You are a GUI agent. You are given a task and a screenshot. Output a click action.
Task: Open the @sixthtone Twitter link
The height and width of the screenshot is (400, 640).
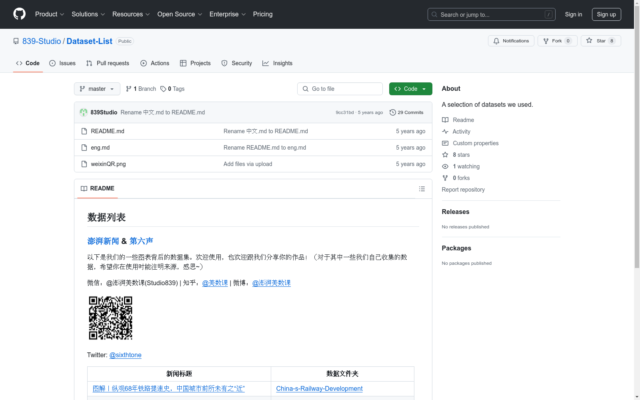click(x=126, y=355)
